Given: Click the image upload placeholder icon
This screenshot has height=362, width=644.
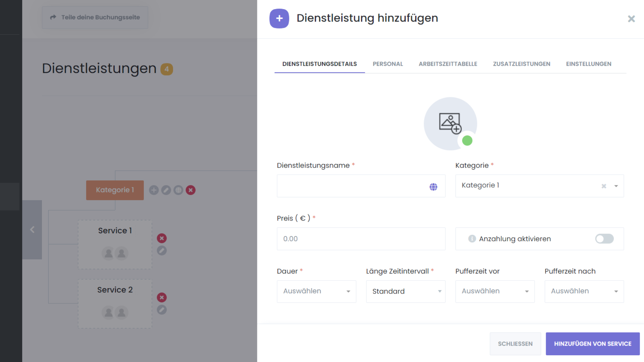Looking at the screenshot, I should coord(450,123).
